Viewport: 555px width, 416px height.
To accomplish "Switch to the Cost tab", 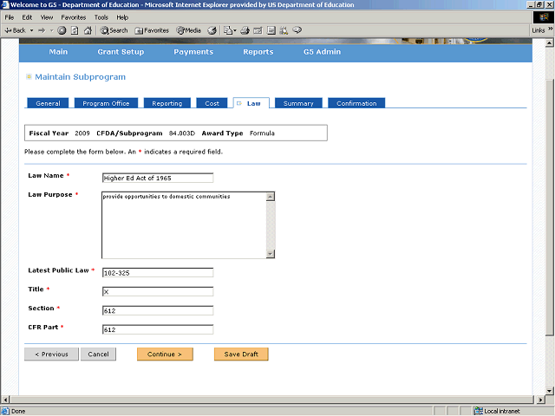I will (212, 103).
